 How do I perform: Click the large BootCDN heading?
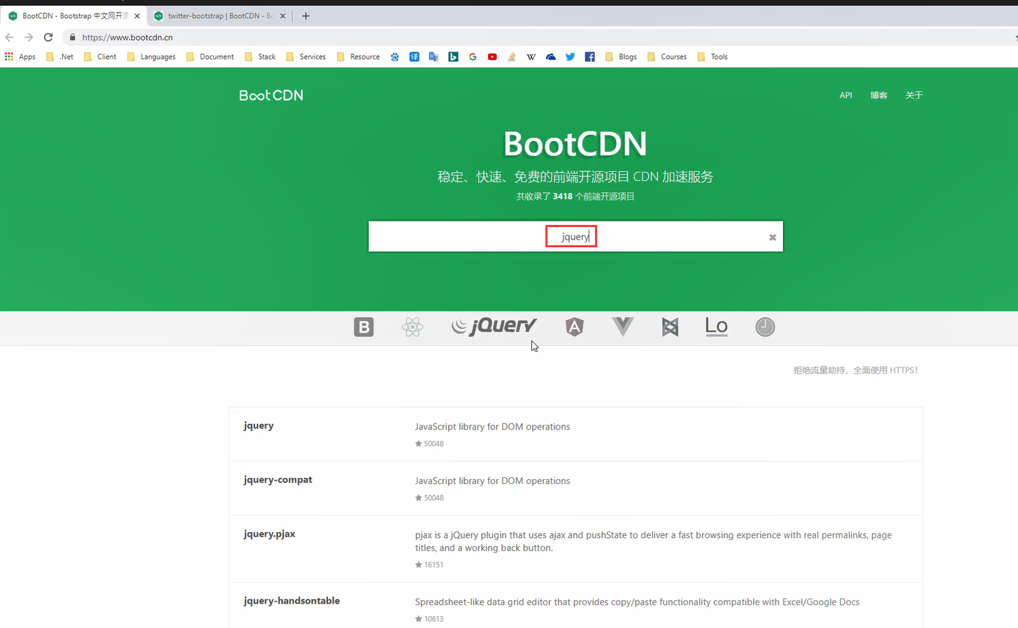coord(575,144)
